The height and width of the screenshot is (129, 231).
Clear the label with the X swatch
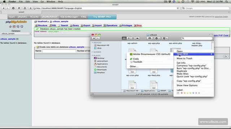tap(178, 93)
